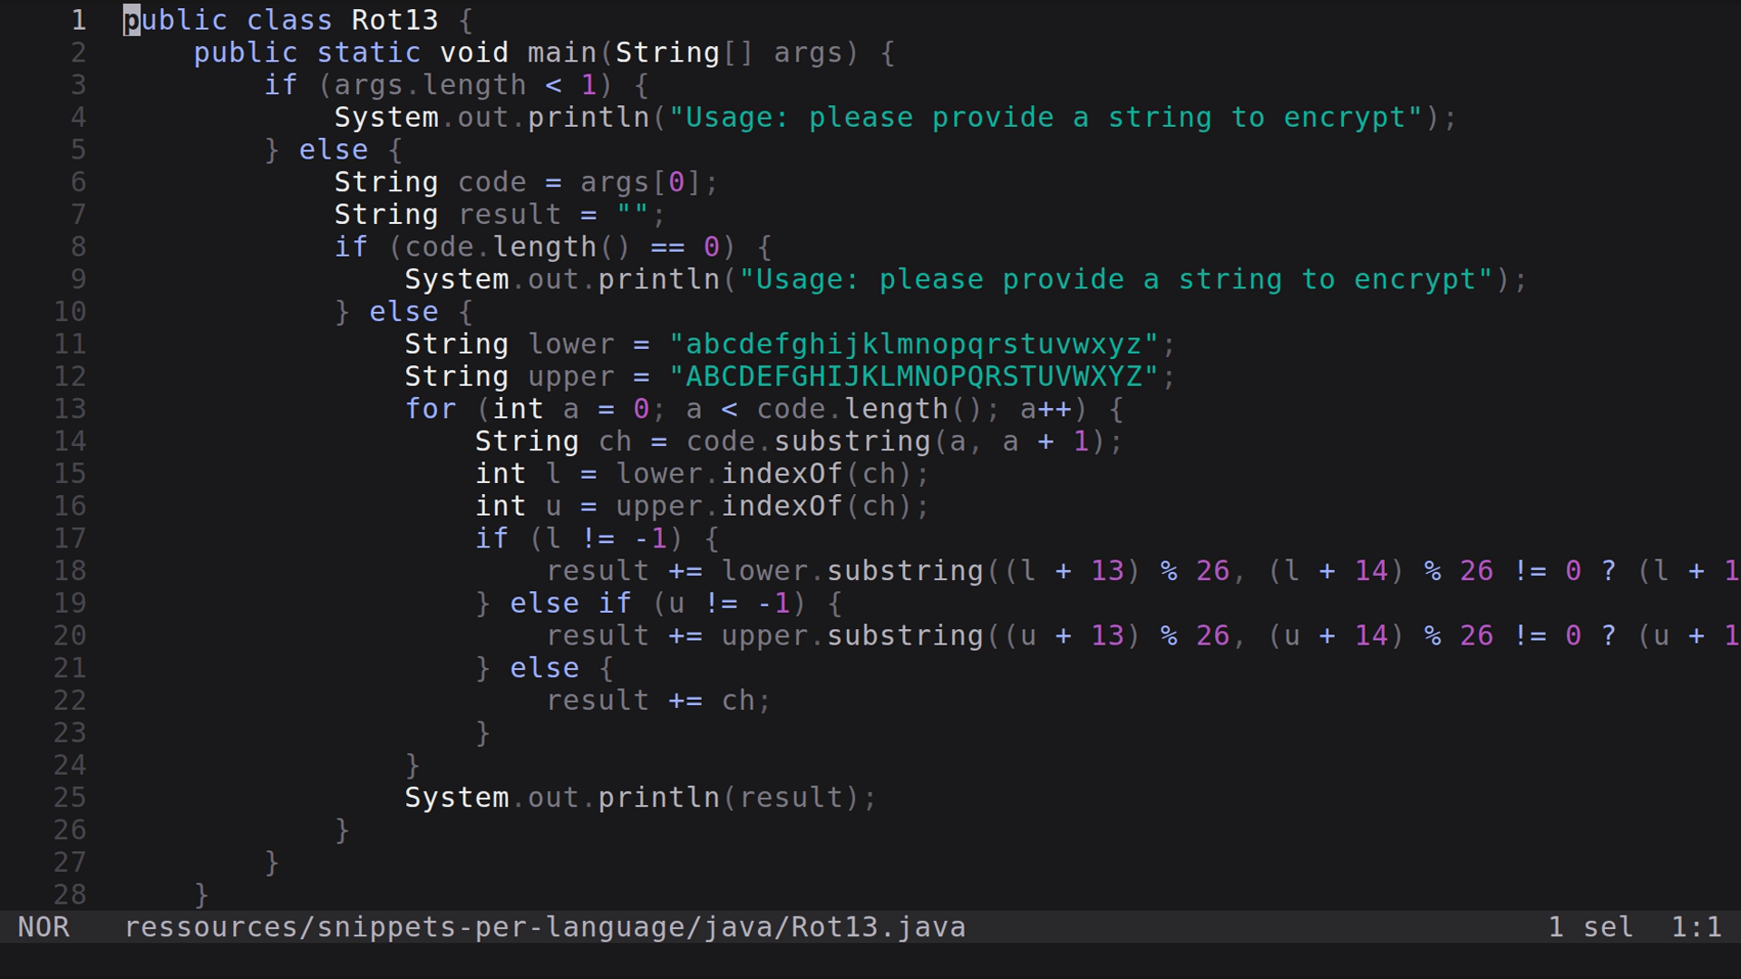Click line number 1
The width and height of the screenshot is (1741, 979).
[78, 20]
